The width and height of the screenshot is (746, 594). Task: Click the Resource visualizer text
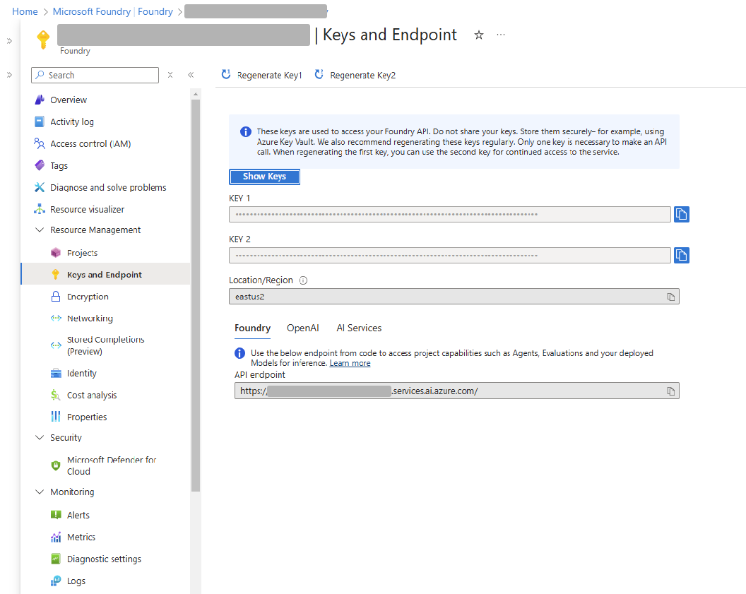coord(87,209)
